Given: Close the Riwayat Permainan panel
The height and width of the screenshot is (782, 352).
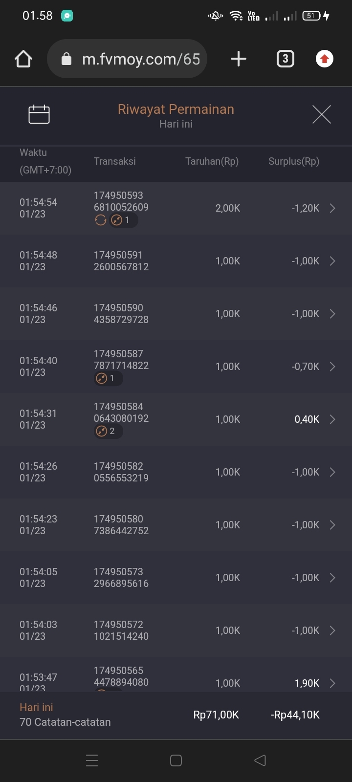Looking at the screenshot, I should point(321,114).
